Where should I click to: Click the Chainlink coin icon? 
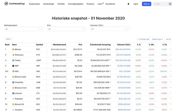pyautogui.click(x=13, y=82)
